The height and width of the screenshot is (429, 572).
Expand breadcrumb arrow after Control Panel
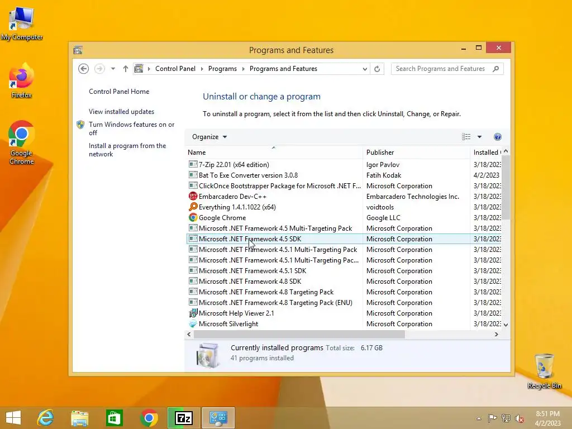(x=202, y=69)
